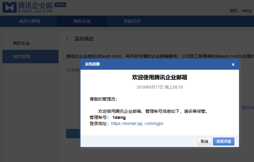Go back using the arrow beside 添加域名
Image resolution: width=254 pixels, height=162 pixels.
[x=67, y=38]
